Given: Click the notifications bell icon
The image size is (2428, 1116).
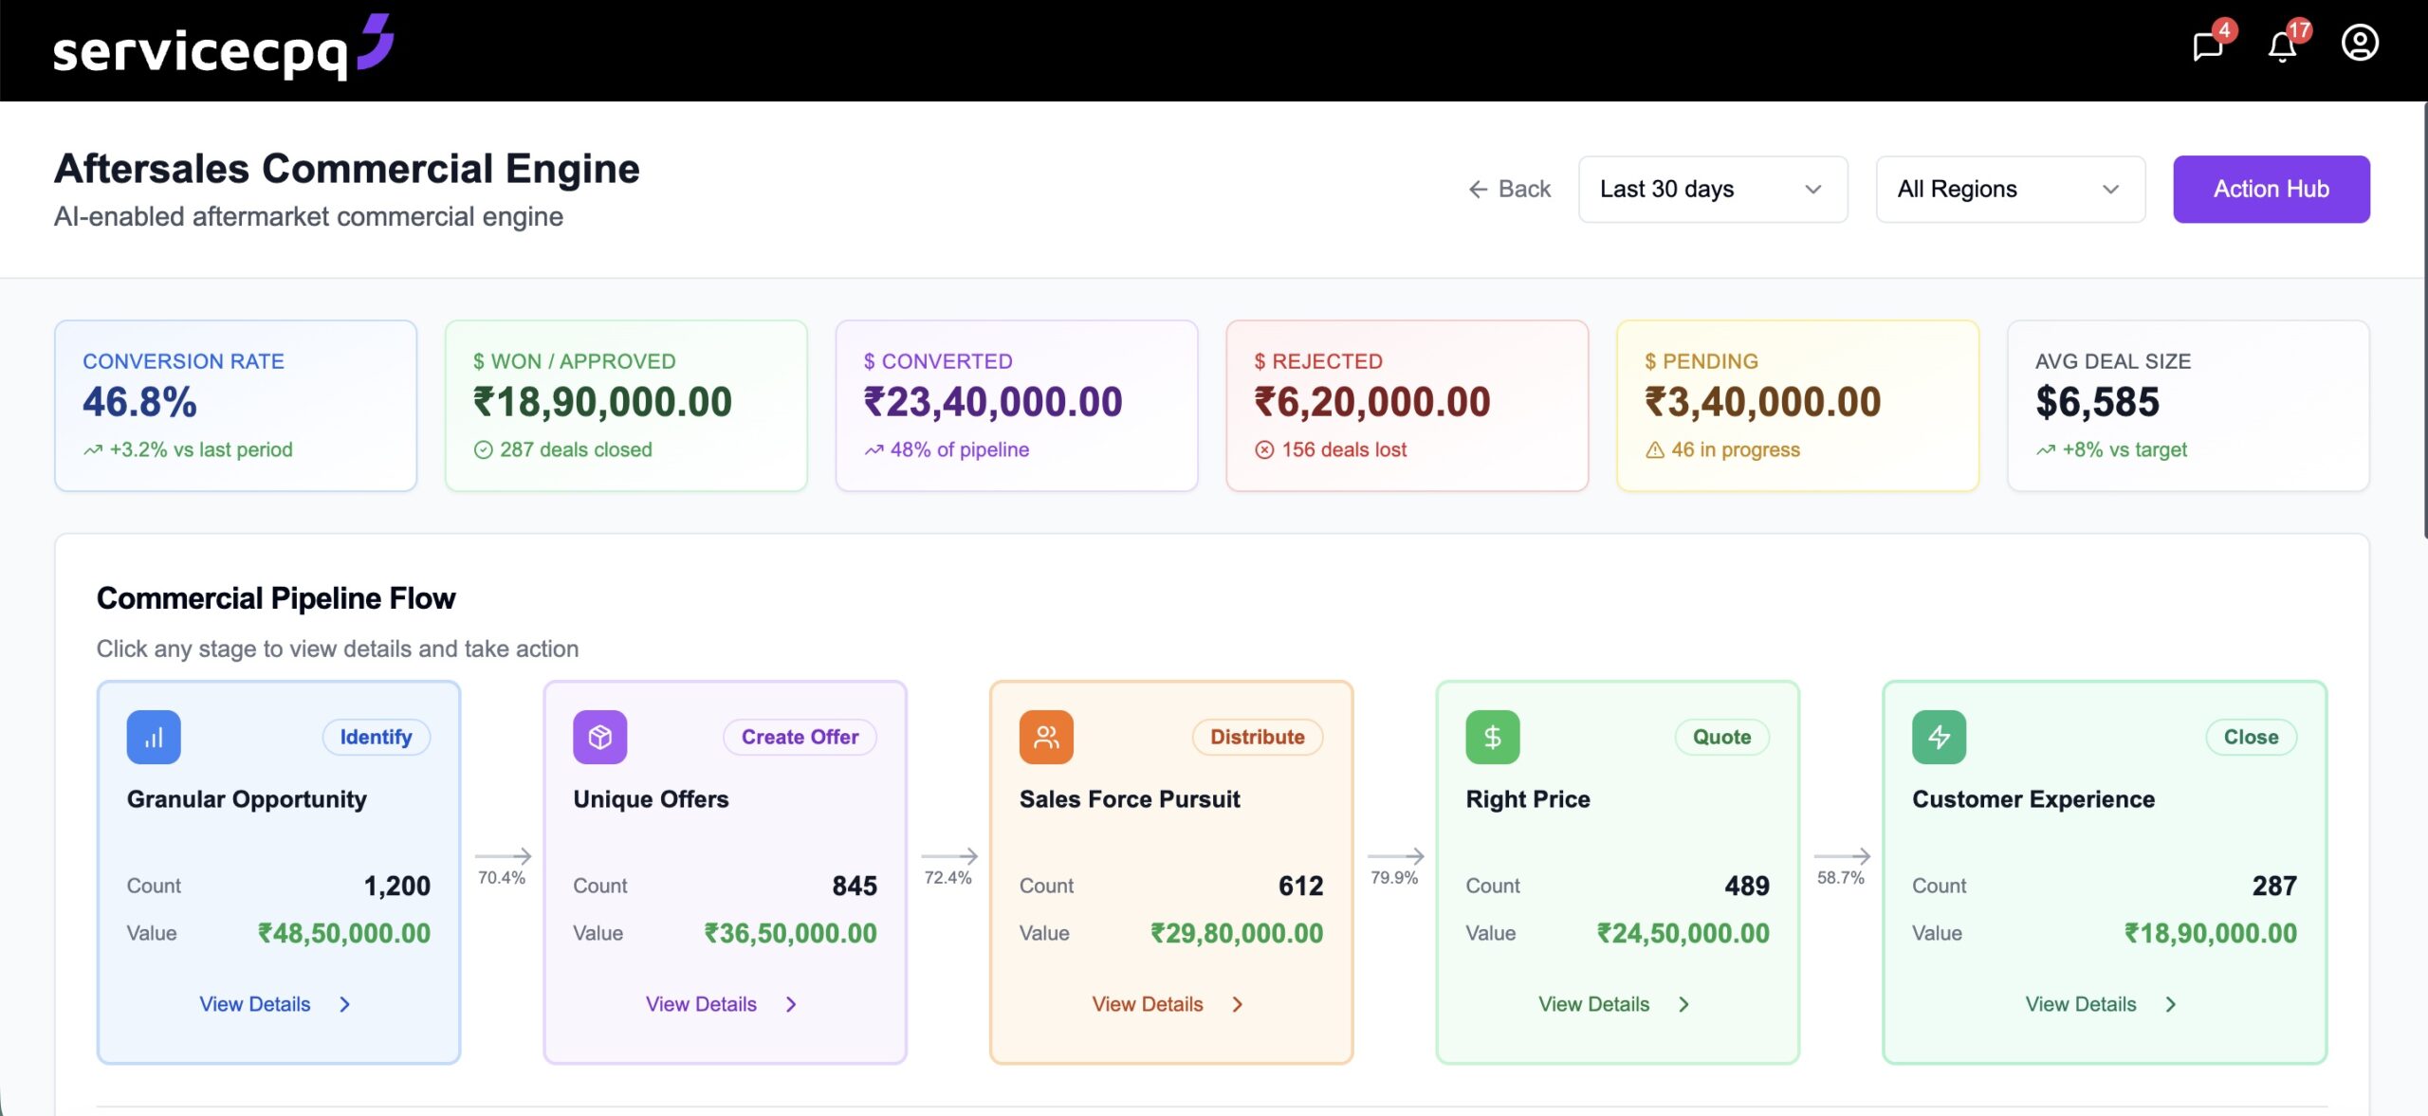Looking at the screenshot, I should 2283,46.
